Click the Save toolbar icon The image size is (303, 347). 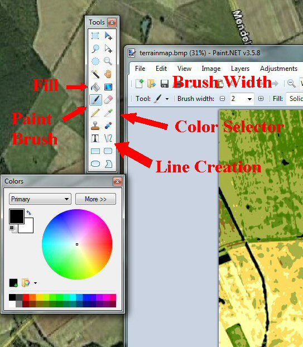point(165,84)
